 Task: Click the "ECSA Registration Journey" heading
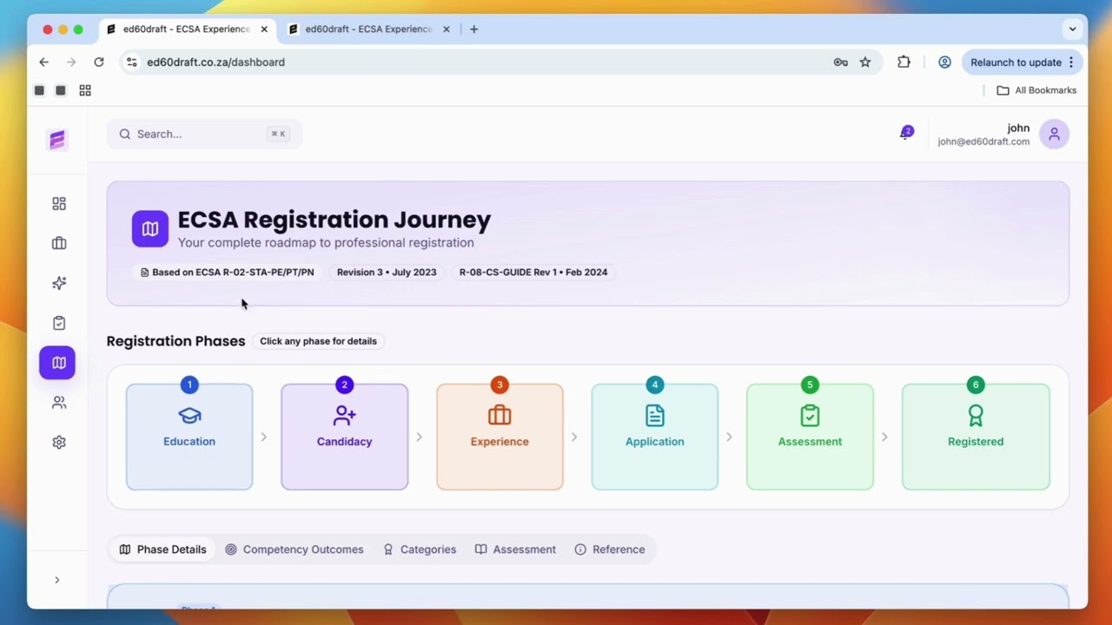tap(334, 220)
